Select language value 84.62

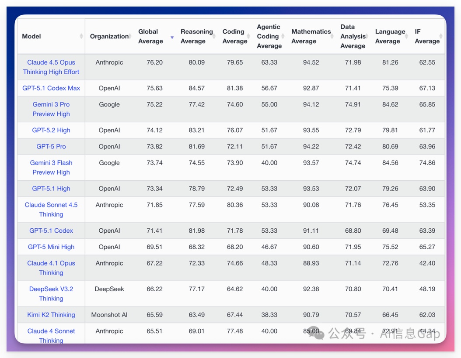[x=390, y=104]
